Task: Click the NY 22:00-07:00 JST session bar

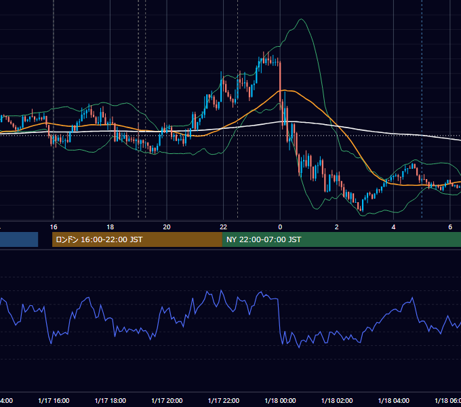Action: [341, 239]
